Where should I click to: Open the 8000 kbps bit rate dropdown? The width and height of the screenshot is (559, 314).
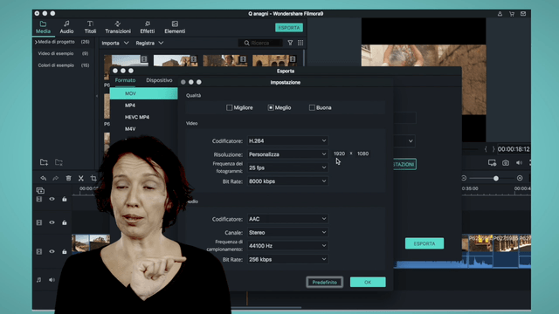tap(287, 181)
